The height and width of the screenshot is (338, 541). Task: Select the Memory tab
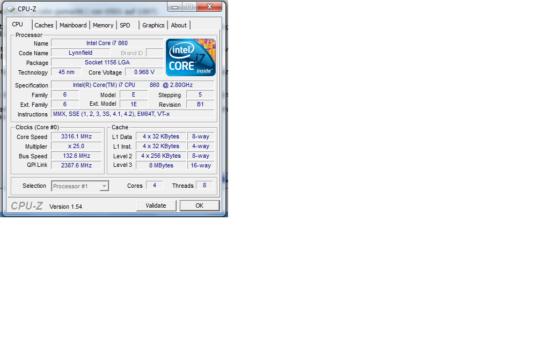tap(103, 25)
